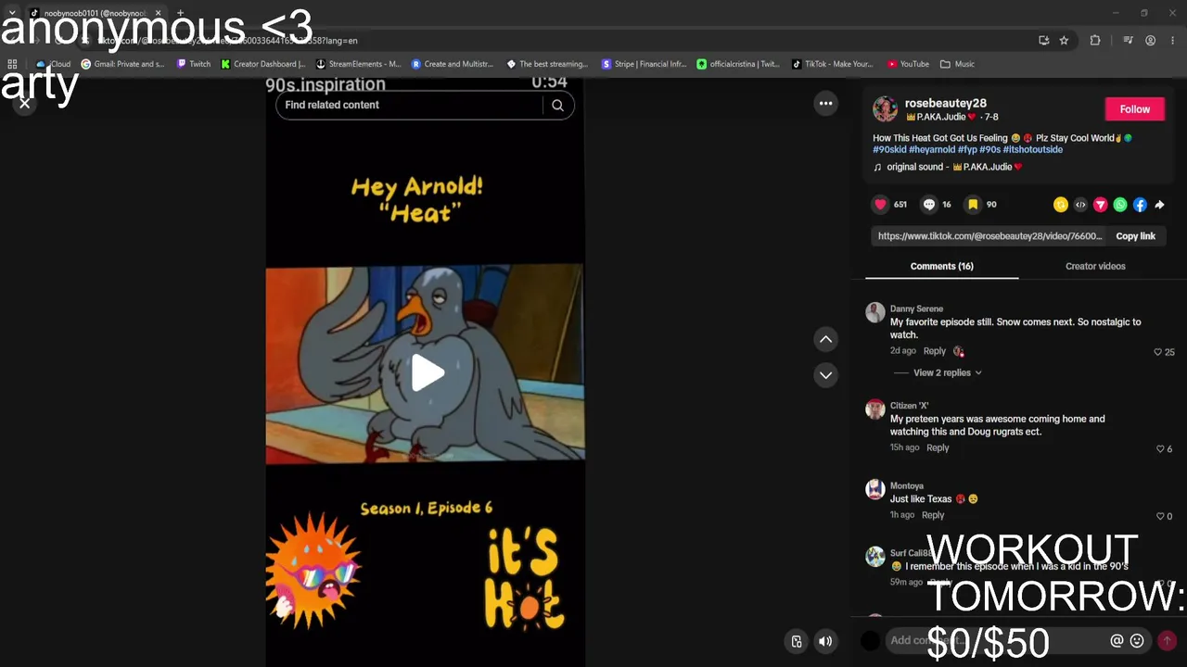
Task: Search using the magnifier in Find related content
Action: [557, 105]
